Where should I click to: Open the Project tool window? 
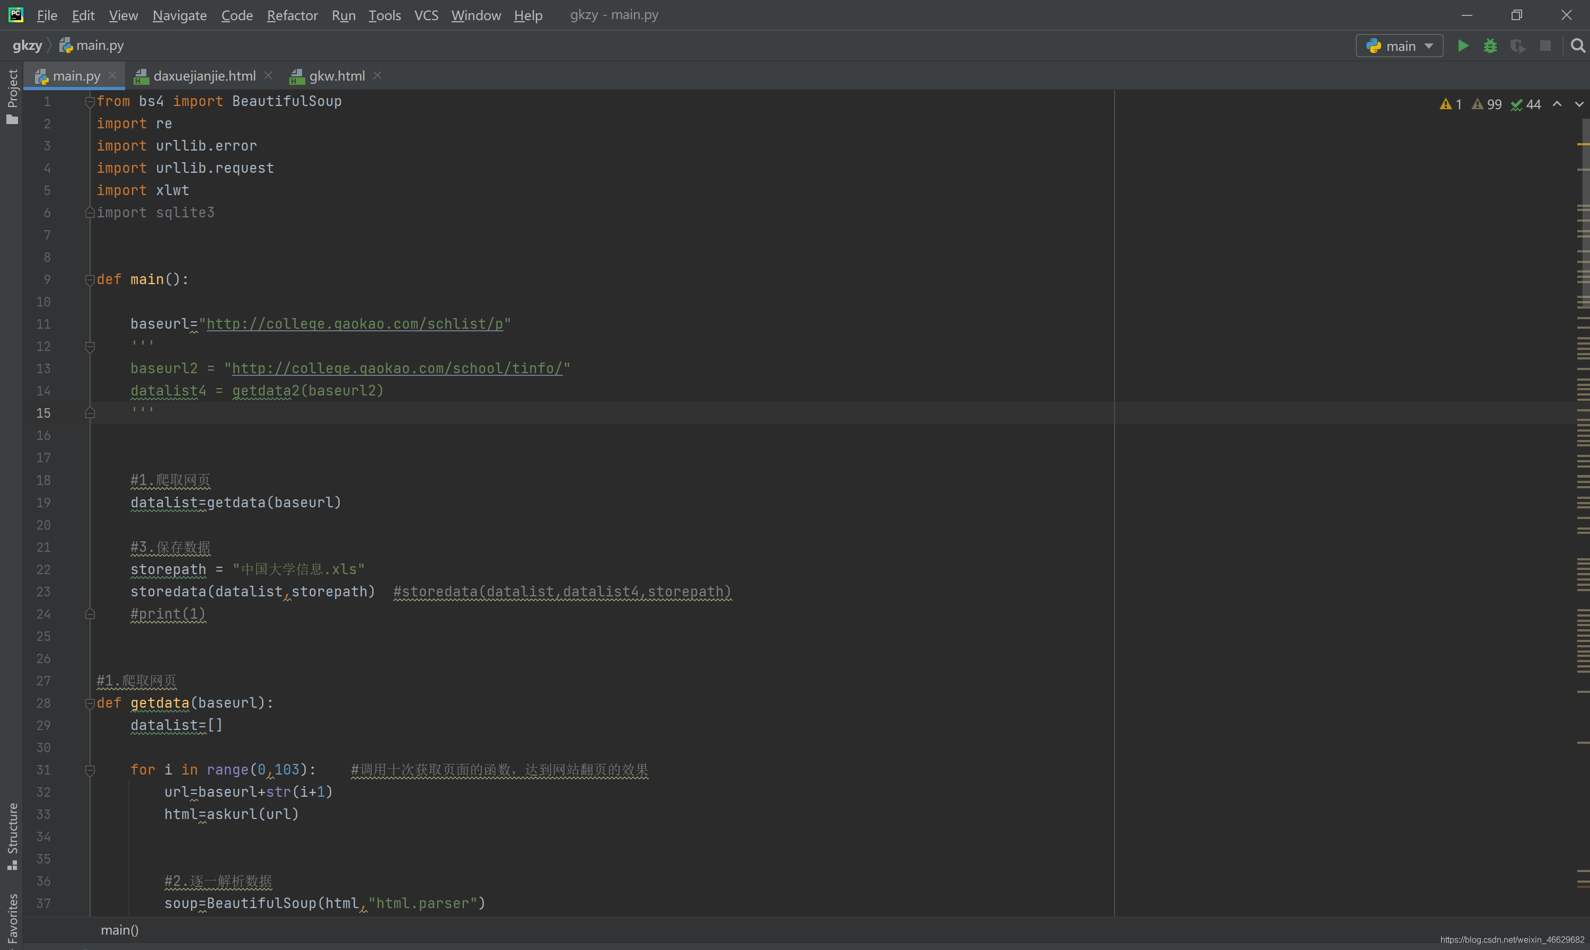click(12, 96)
